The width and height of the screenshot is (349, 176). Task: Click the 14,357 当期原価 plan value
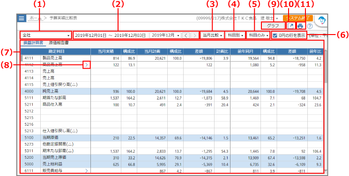pos(161,138)
